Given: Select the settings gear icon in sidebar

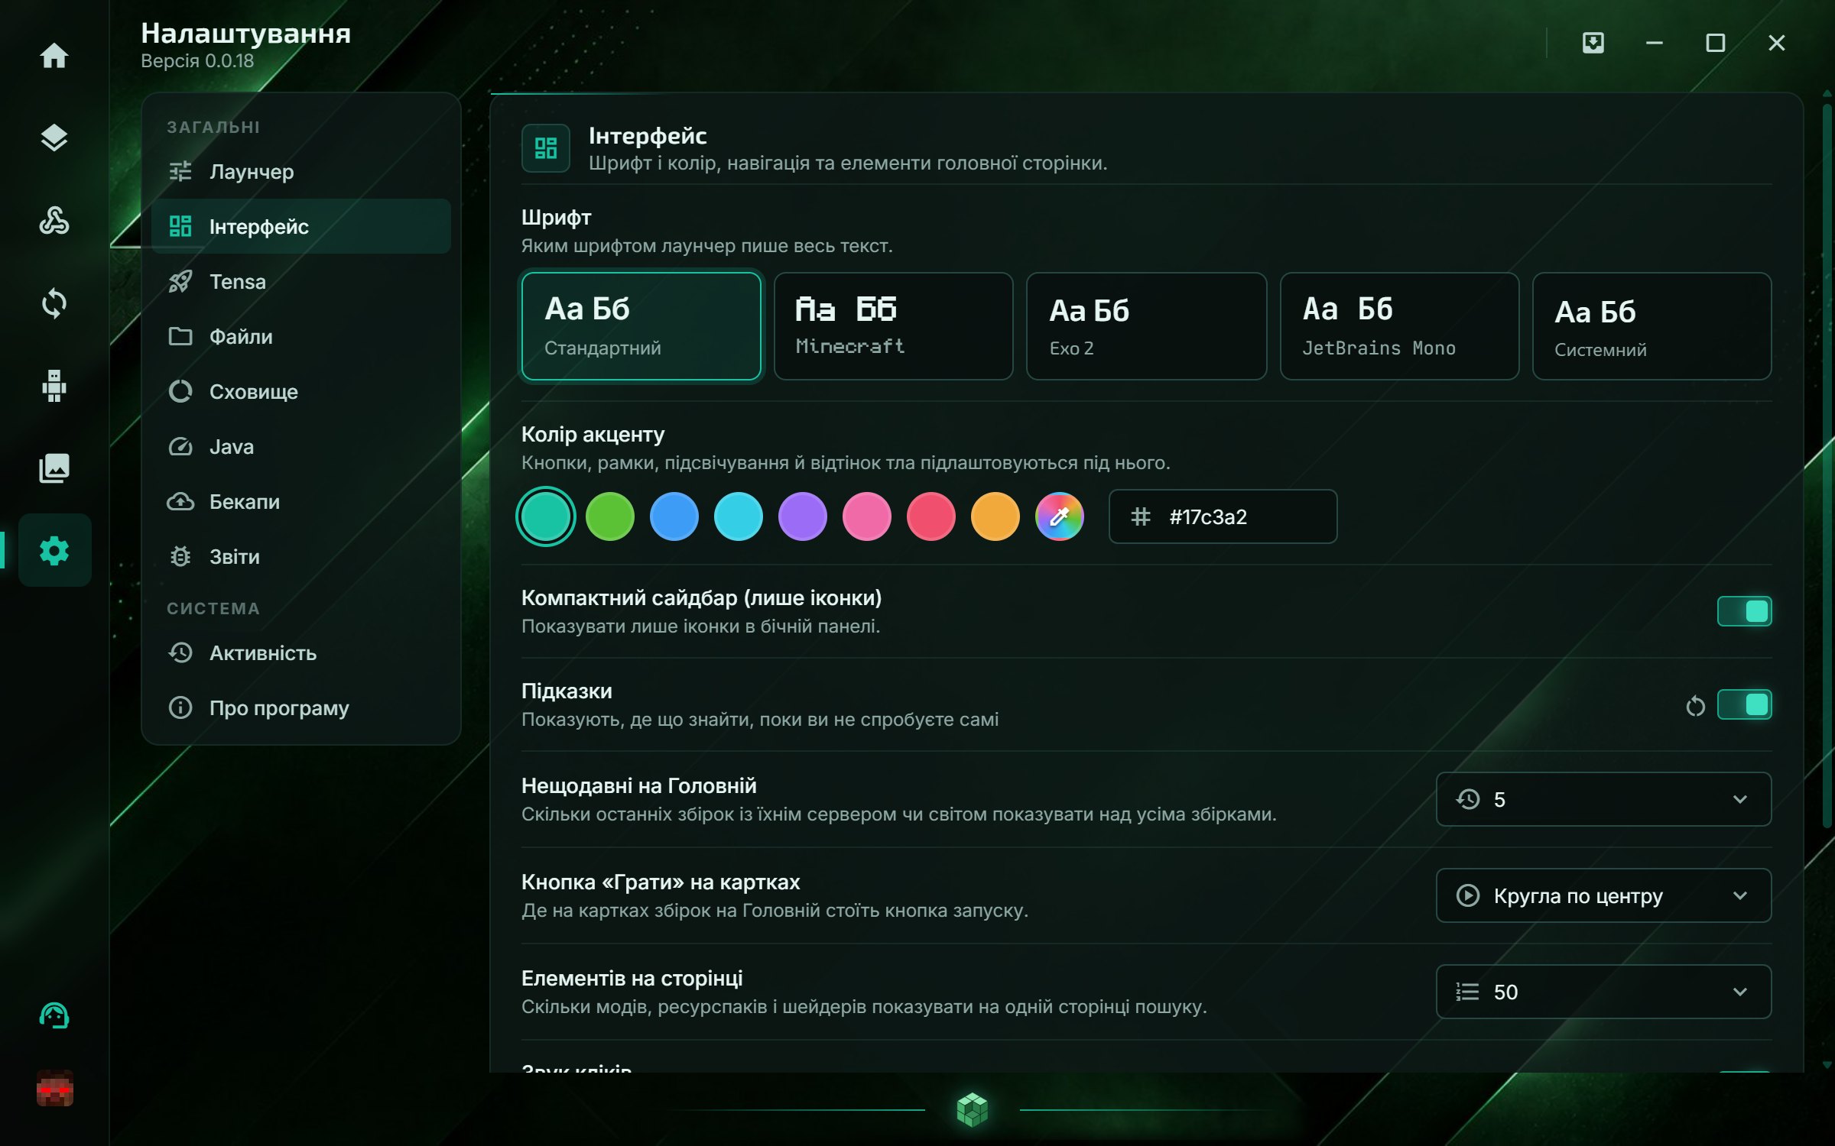Looking at the screenshot, I should 54,550.
